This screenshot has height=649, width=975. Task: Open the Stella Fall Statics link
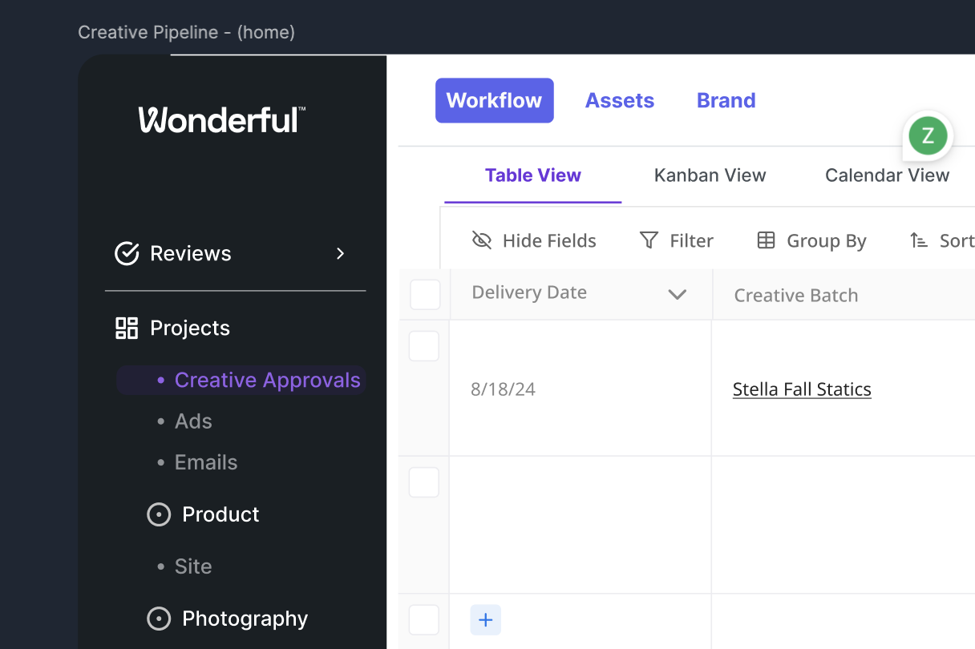point(802,389)
